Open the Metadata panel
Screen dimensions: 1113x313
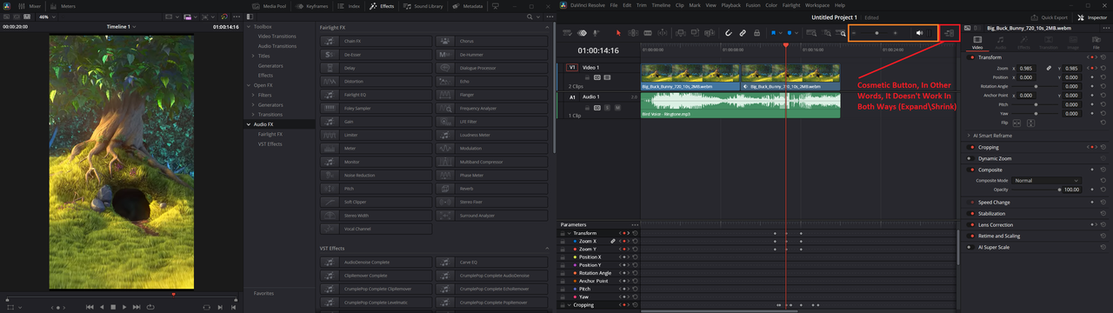pyautogui.click(x=468, y=6)
